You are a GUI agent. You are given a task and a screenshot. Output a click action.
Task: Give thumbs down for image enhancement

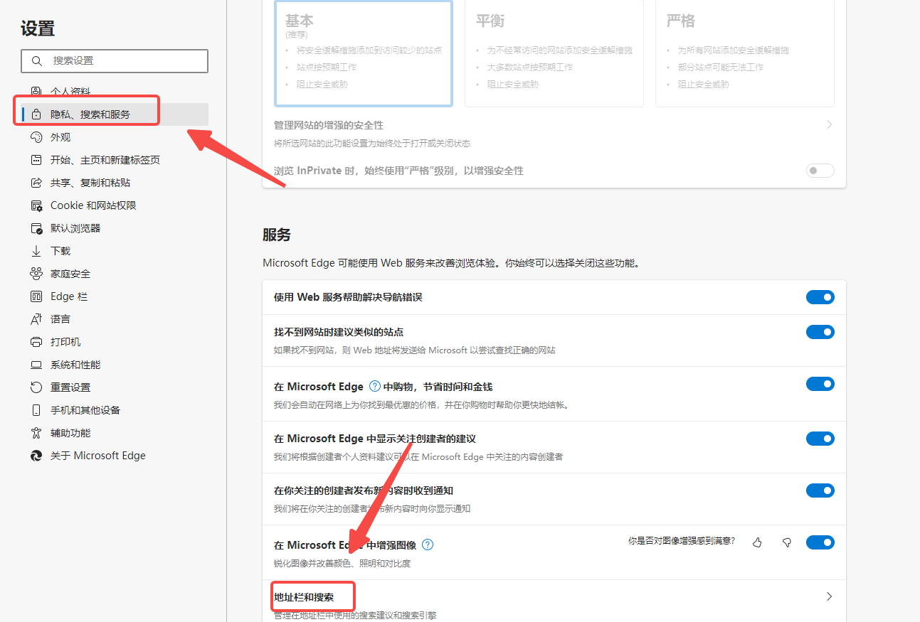[x=787, y=542]
